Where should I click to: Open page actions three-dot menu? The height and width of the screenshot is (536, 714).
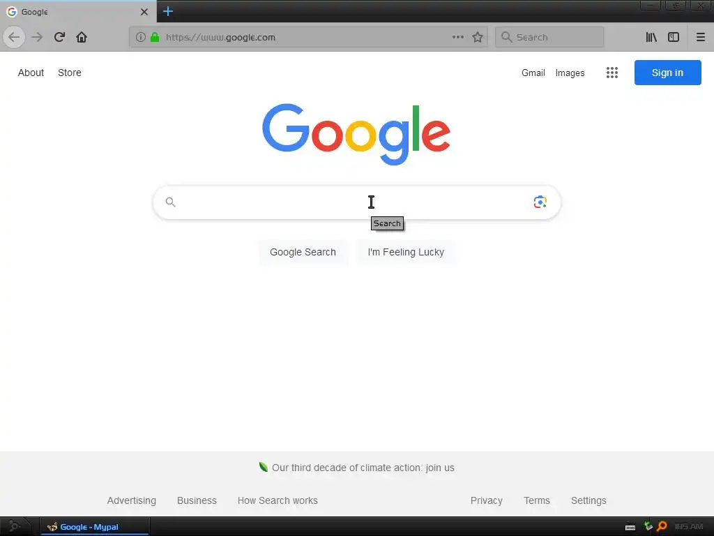tap(458, 37)
